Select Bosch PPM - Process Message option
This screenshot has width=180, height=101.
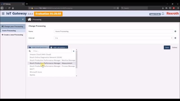(x=52, y=66)
